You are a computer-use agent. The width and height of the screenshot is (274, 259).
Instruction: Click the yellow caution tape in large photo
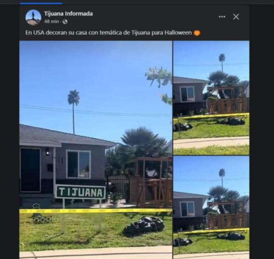[96, 211]
